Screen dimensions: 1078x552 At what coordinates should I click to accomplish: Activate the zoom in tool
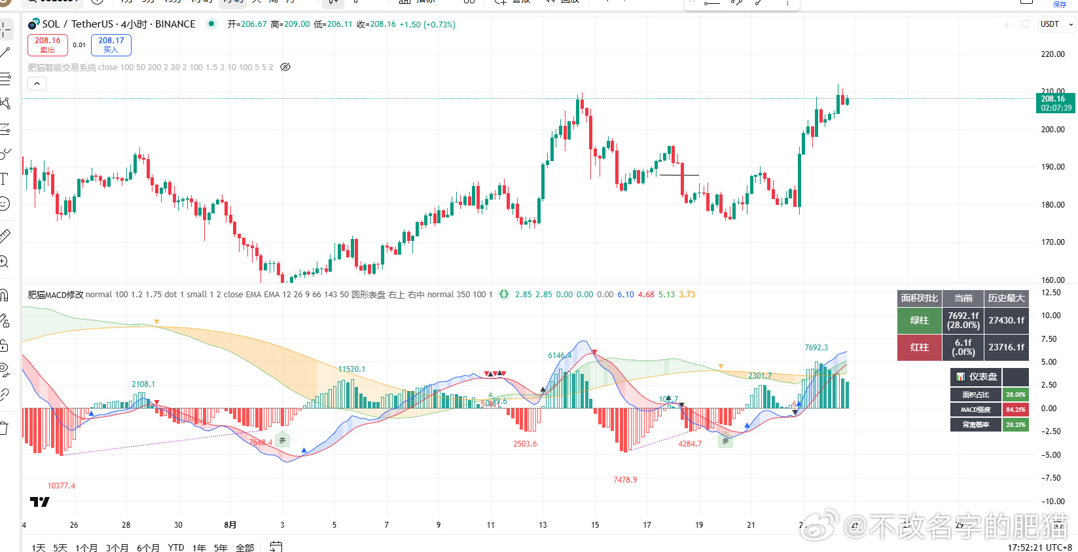tap(4, 262)
